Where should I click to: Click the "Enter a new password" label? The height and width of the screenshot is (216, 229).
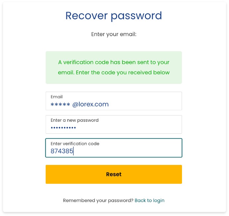pos(74,120)
